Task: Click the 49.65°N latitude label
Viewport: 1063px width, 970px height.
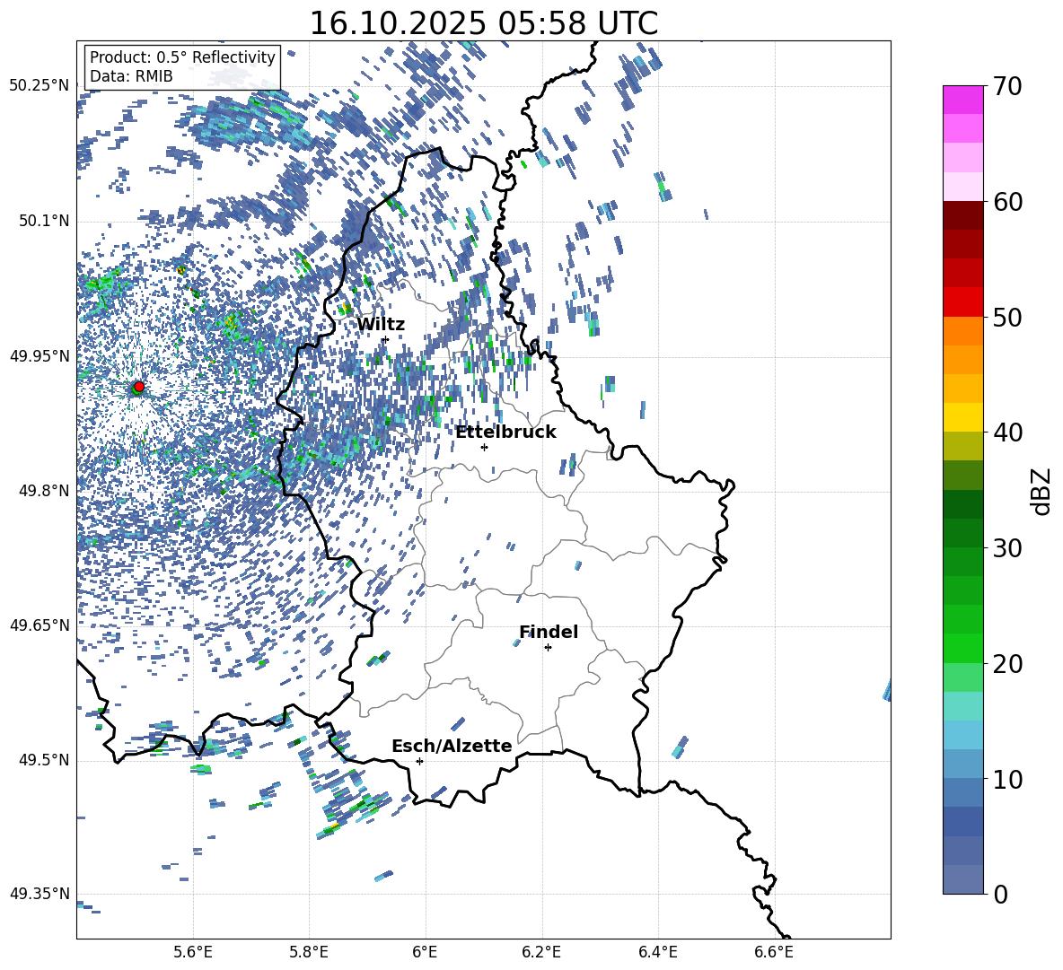Action: [40, 625]
